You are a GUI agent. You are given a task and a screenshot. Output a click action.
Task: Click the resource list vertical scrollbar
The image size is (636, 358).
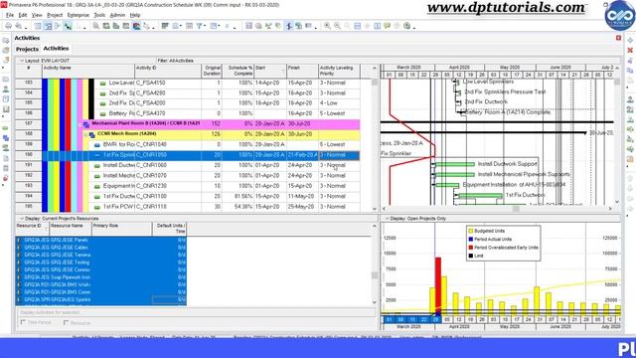[x=375, y=263]
